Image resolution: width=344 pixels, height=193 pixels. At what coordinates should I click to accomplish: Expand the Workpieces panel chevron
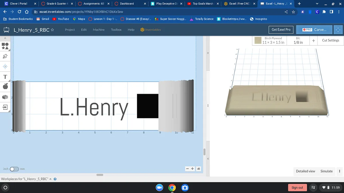pos(51,179)
